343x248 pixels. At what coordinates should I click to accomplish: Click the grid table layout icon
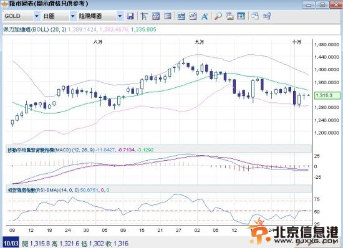tap(241, 16)
